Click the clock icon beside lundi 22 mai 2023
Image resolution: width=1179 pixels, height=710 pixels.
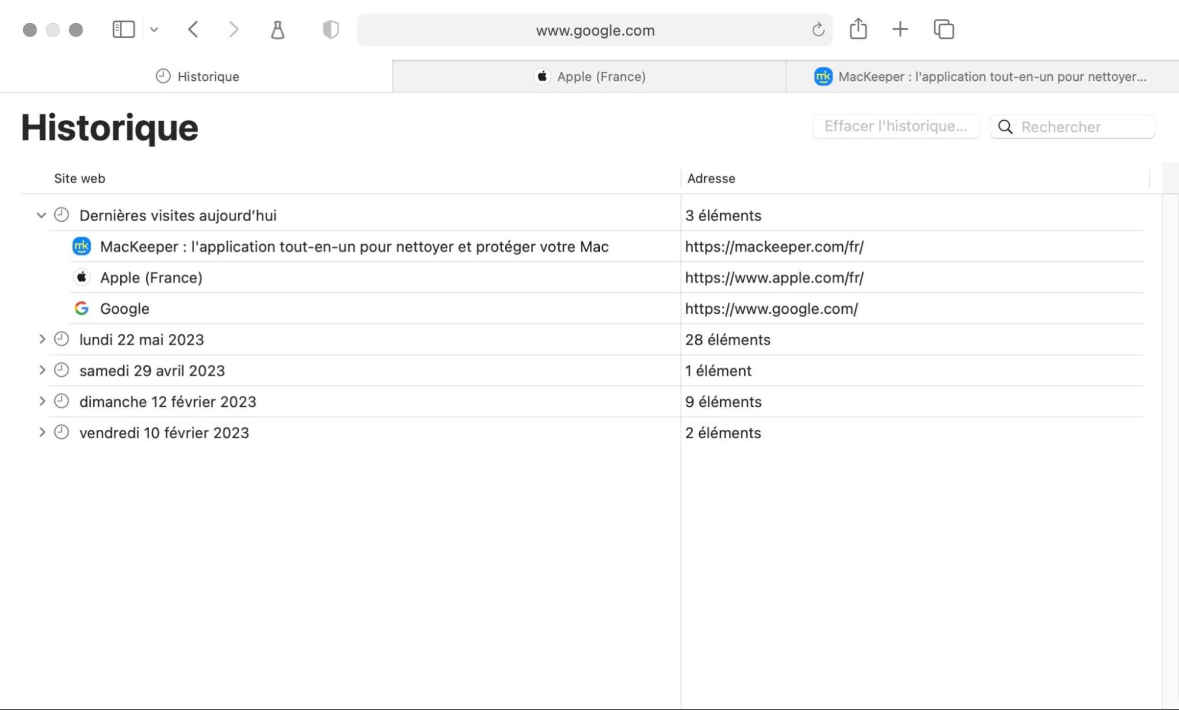point(61,339)
